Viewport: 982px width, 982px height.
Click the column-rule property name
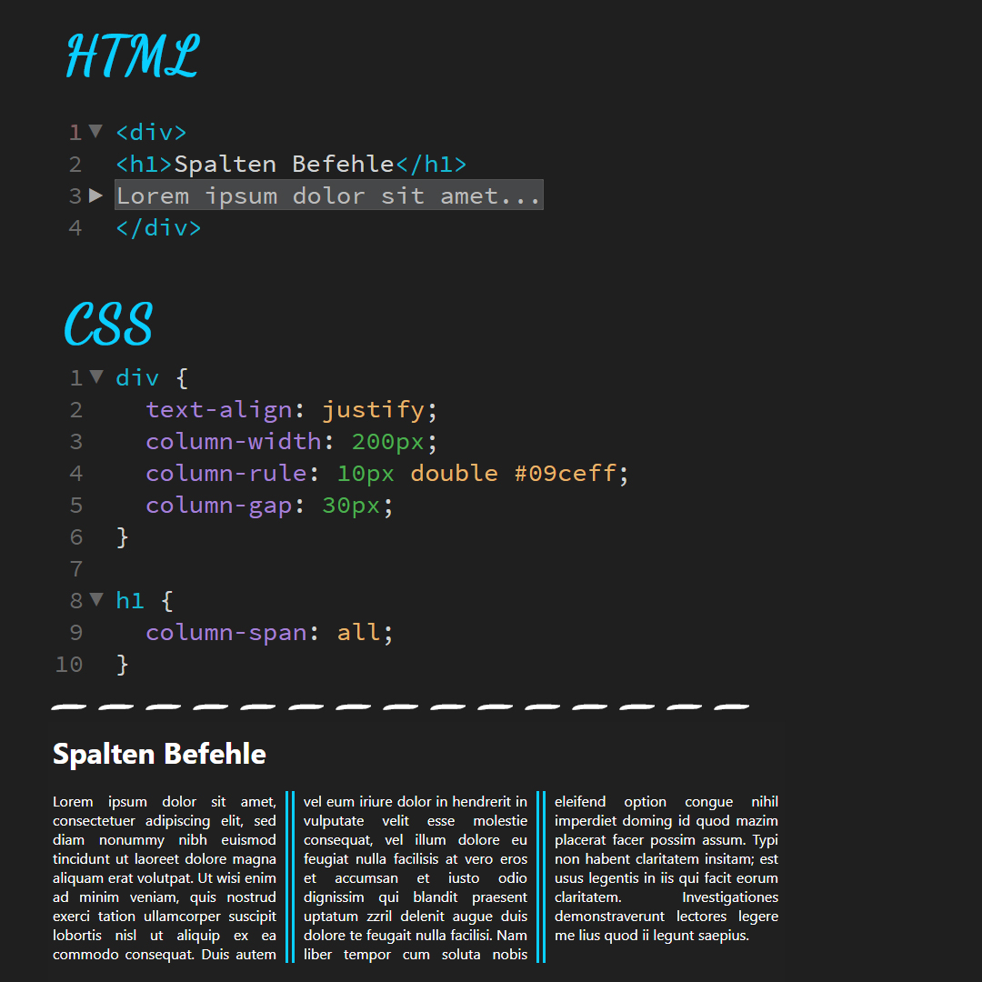click(x=226, y=473)
